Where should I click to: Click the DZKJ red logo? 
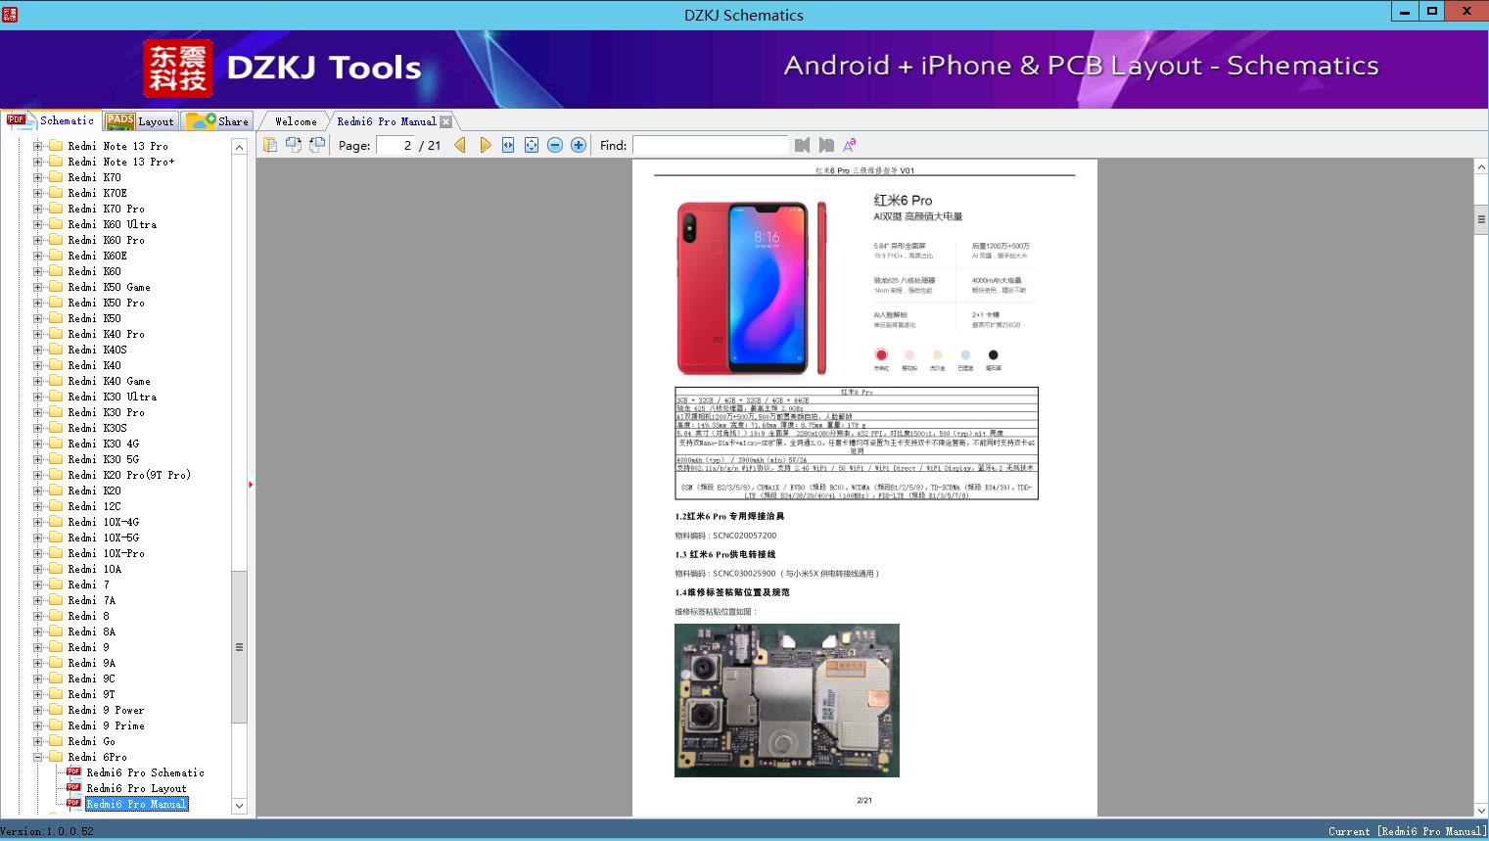[178, 69]
